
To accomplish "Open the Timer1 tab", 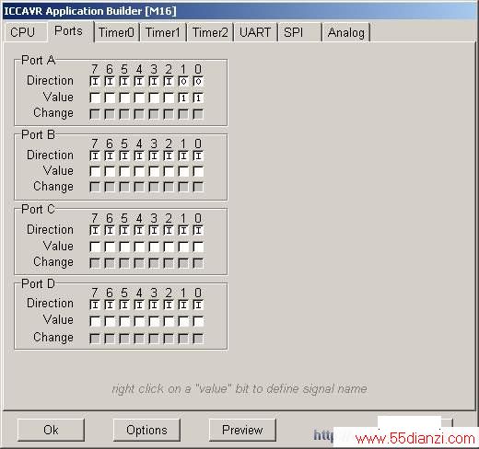I will (163, 32).
